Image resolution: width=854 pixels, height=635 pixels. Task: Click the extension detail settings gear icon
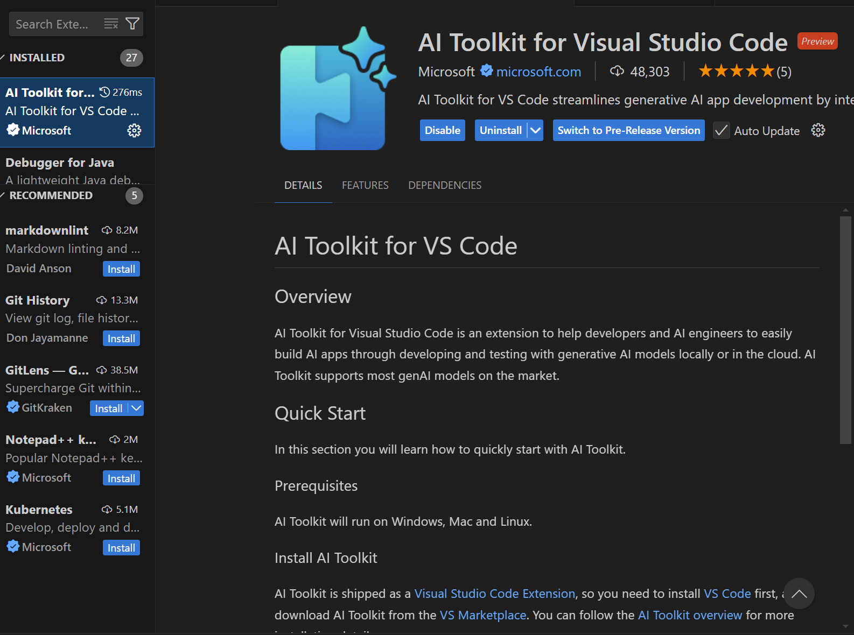818,130
